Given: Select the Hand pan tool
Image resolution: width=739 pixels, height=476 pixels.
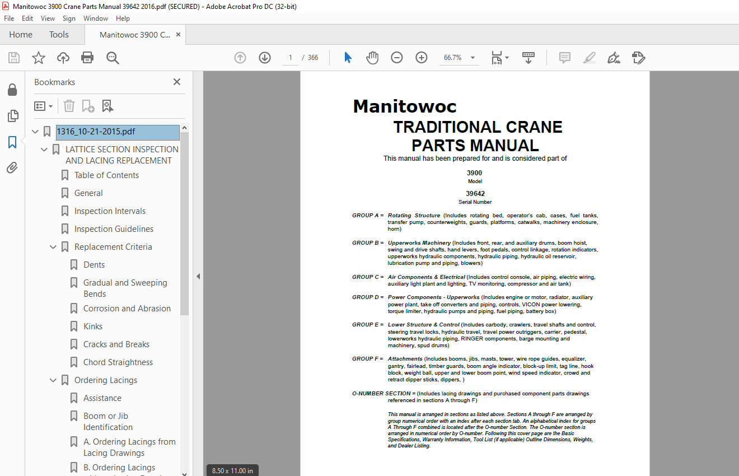Looking at the screenshot, I should click(372, 58).
